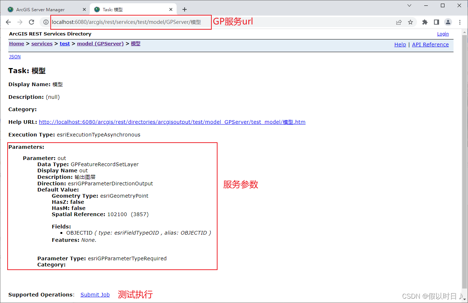Image resolution: width=468 pixels, height=303 pixels.
Task: Switch to the ArcGIS Server Manager tab
Action: 46,9
